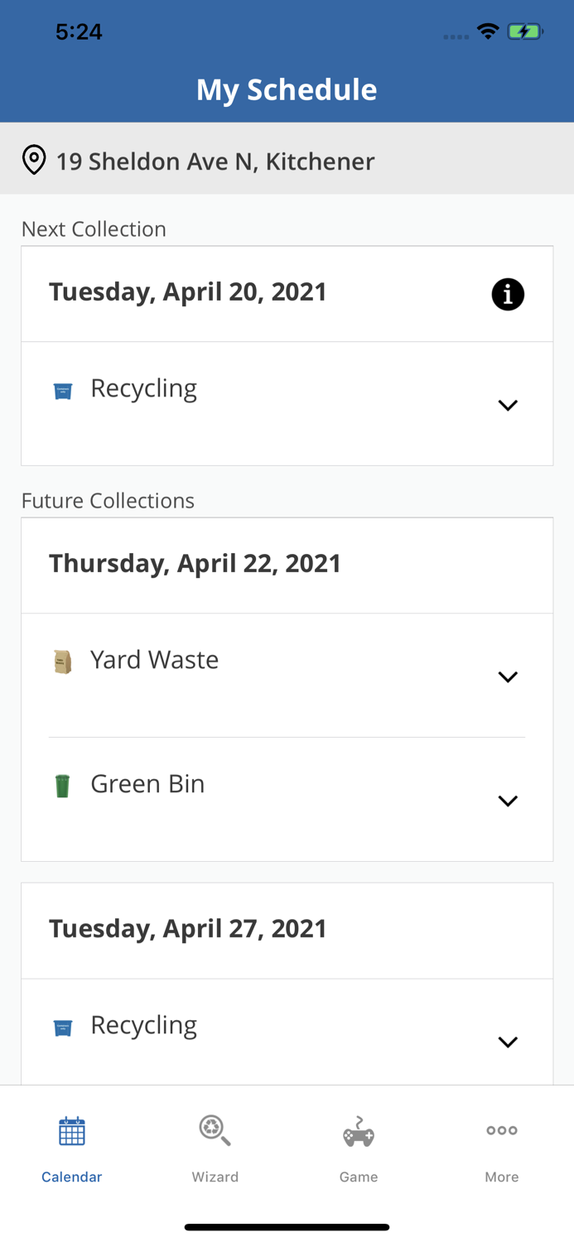Viewport: 574px width, 1242px height.
Task: Expand the Yard Waste collection details
Action: (509, 677)
